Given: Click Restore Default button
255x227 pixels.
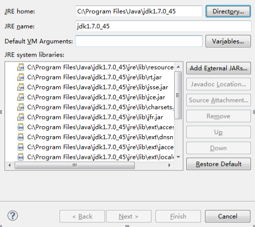Looking at the screenshot, I should [x=219, y=164].
